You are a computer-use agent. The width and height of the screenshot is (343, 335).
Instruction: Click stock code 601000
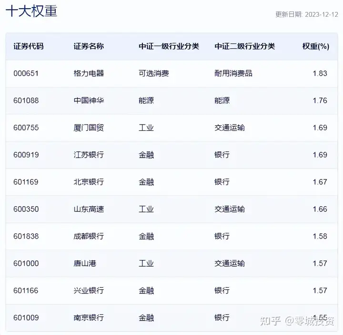point(26,263)
